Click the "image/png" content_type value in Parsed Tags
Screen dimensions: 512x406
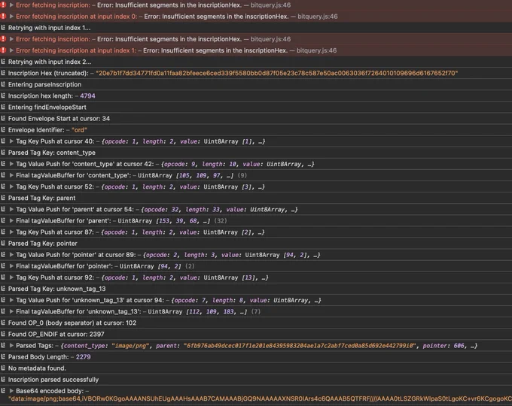click(x=130, y=345)
